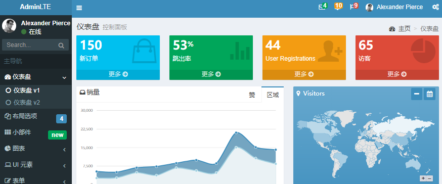Click the arrow icon in 访客 更多 footer
Image resolution: width=442 pixels, height=184 pixels.
[x=404, y=74]
